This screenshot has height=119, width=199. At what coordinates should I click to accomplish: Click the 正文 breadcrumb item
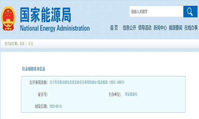tap(31, 44)
